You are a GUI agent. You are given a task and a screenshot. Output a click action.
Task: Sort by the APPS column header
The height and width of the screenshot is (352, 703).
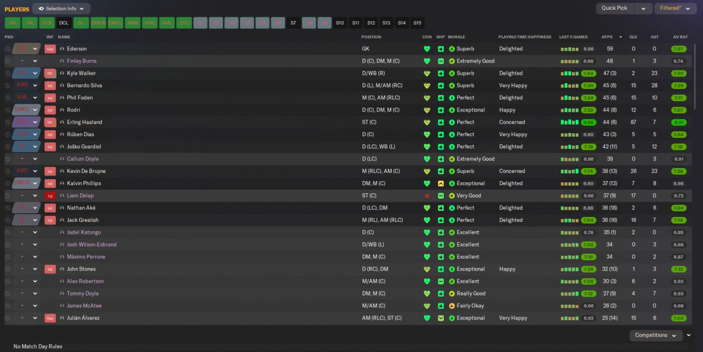click(607, 37)
